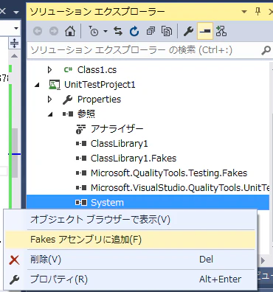Click the magnifier search icon
The image size is (273, 292).
click(x=266, y=50)
